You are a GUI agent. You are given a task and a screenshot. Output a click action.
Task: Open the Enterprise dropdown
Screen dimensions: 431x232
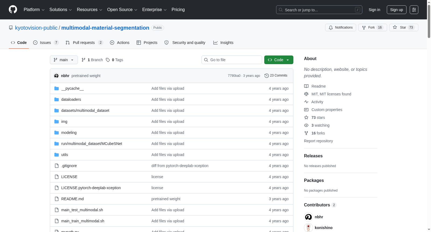pyautogui.click(x=154, y=10)
